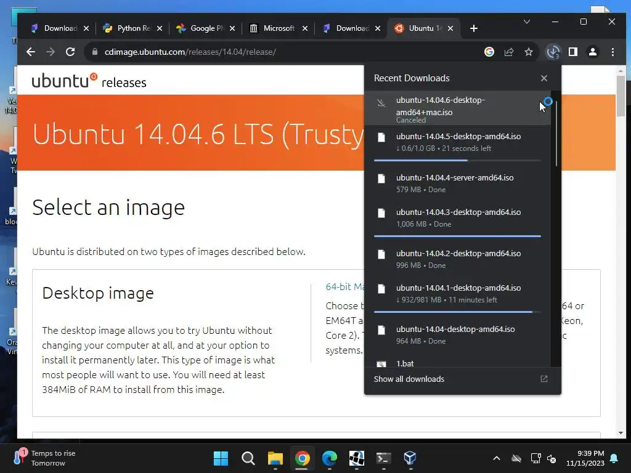Open the Chrome profile avatar icon
The width and height of the screenshot is (631, 473).
tap(593, 52)
